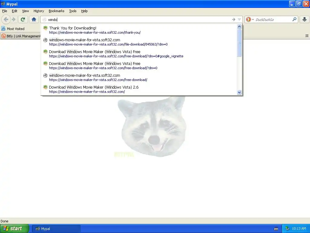
Task: Open the address bar history dropdown
Action: (x=239, y=19)
